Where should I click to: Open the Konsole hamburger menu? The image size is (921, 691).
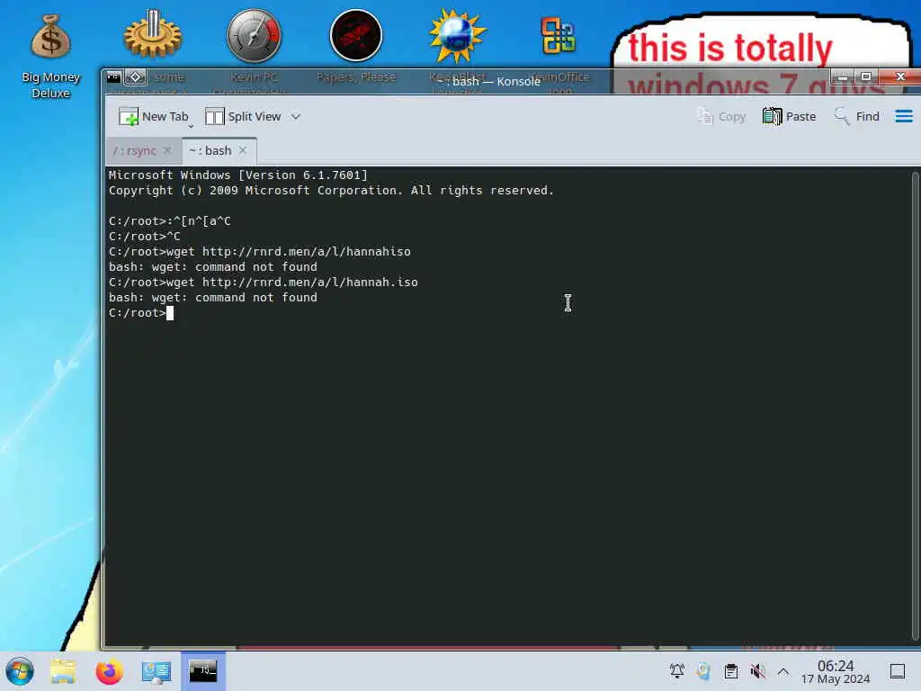coord(904,116)
